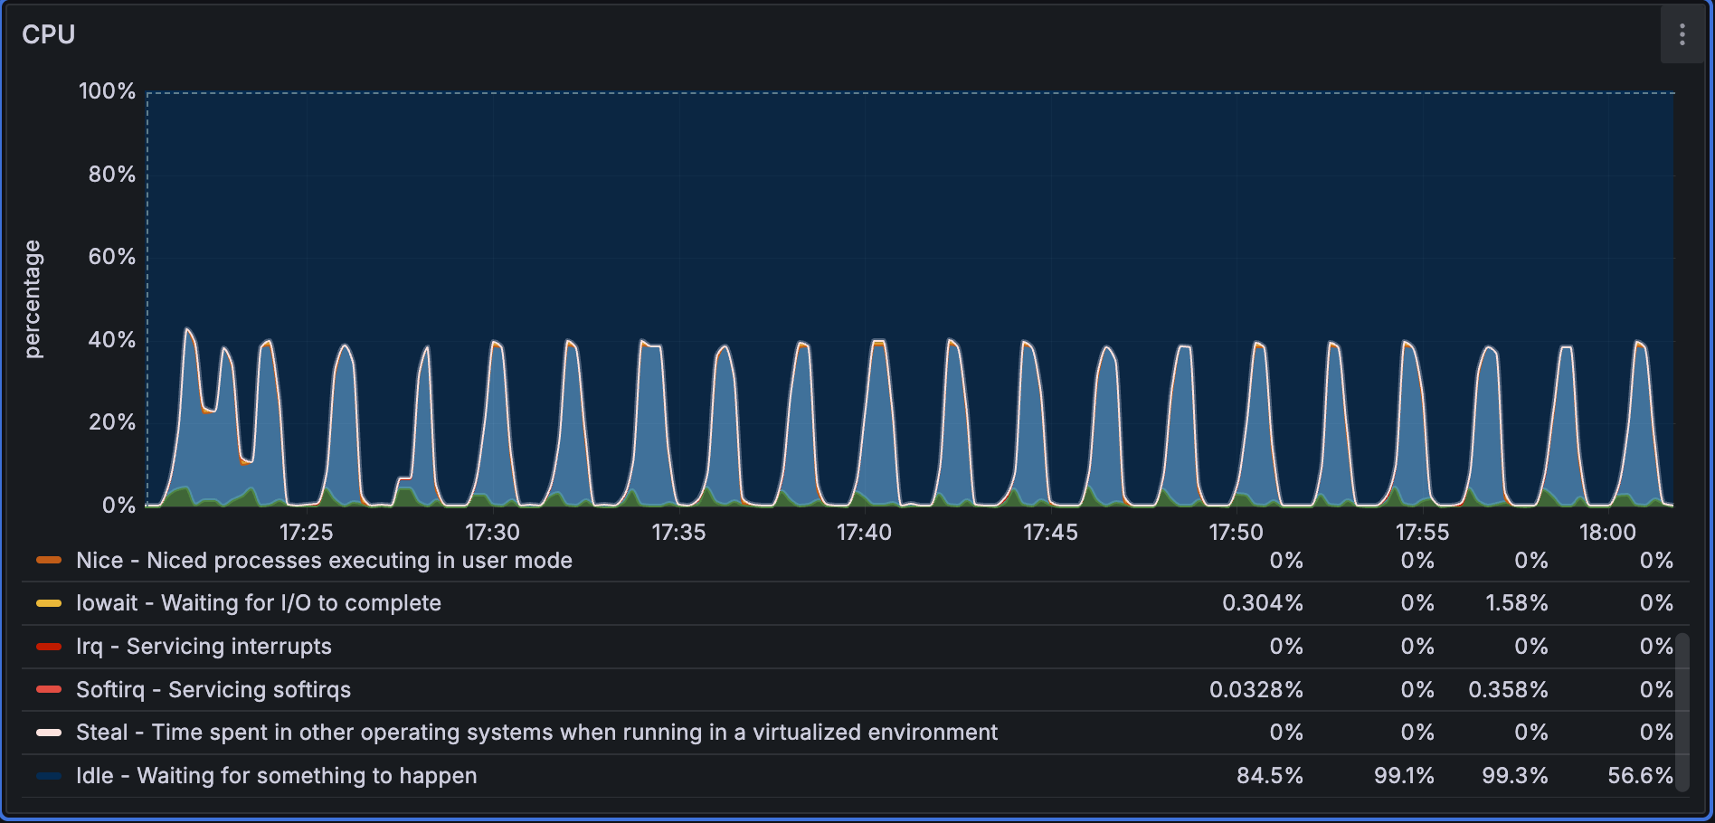Click the 17:40 time axis label
The image size is (1715, 823).
click(x=865, y=533)
